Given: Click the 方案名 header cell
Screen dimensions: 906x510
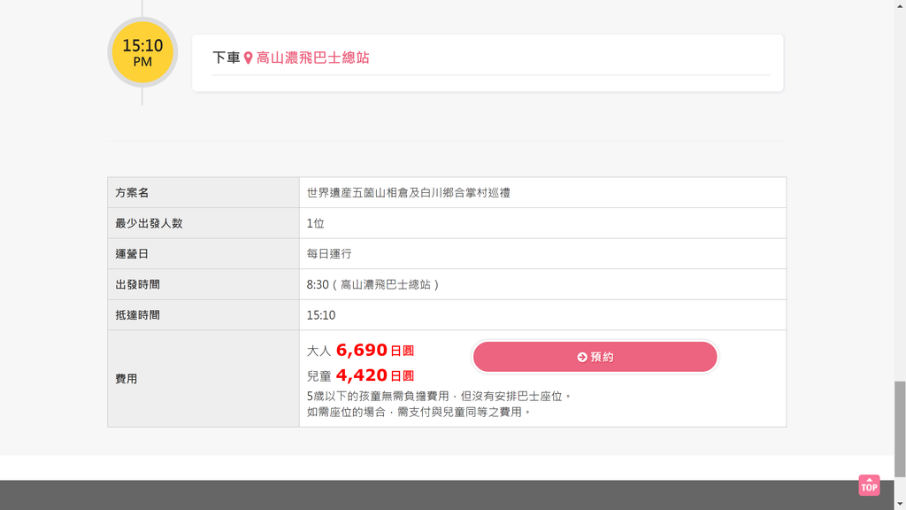Looking at the screenshot, I should [203, 192].
